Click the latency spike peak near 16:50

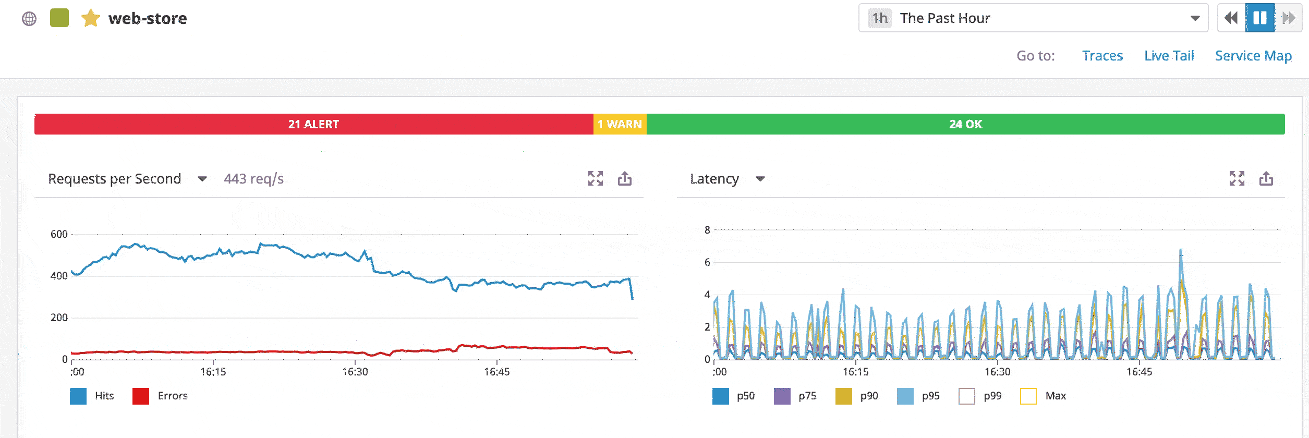click(1181, 251)
